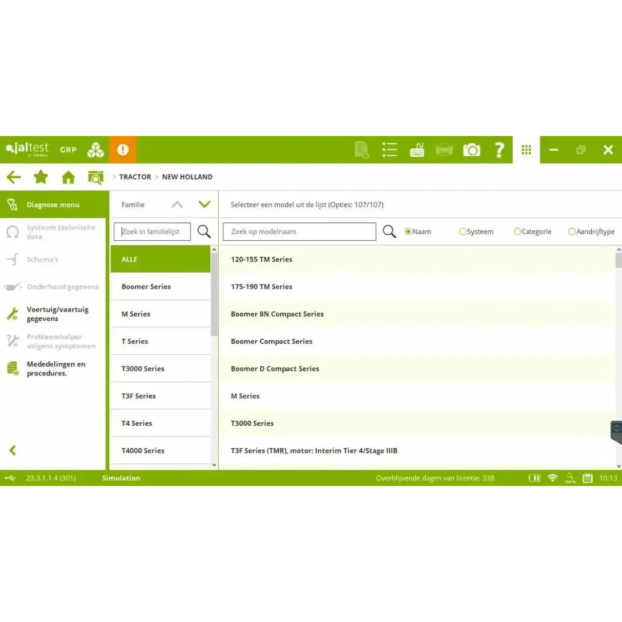Choose T3F Series (TMR) Interim Tier 4 model

[418, 450]
